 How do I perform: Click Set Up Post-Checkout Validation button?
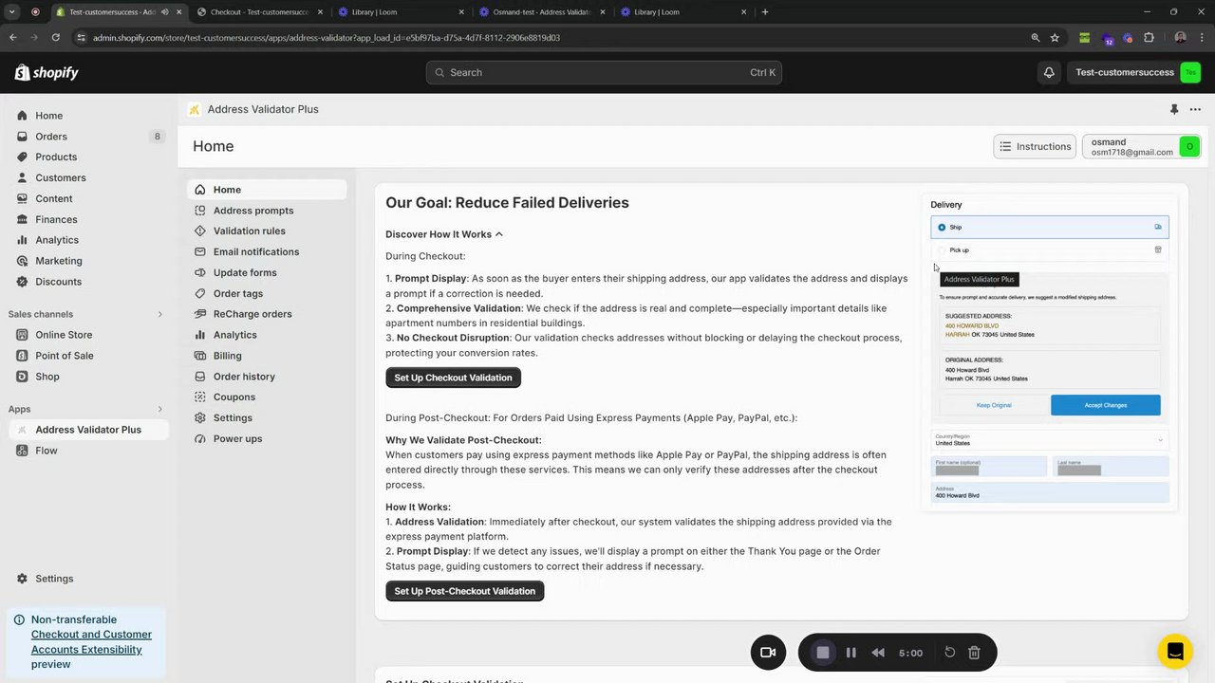coord(464,591)
